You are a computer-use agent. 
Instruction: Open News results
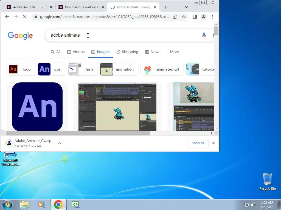pyautogui.click(x=153, y=52)
